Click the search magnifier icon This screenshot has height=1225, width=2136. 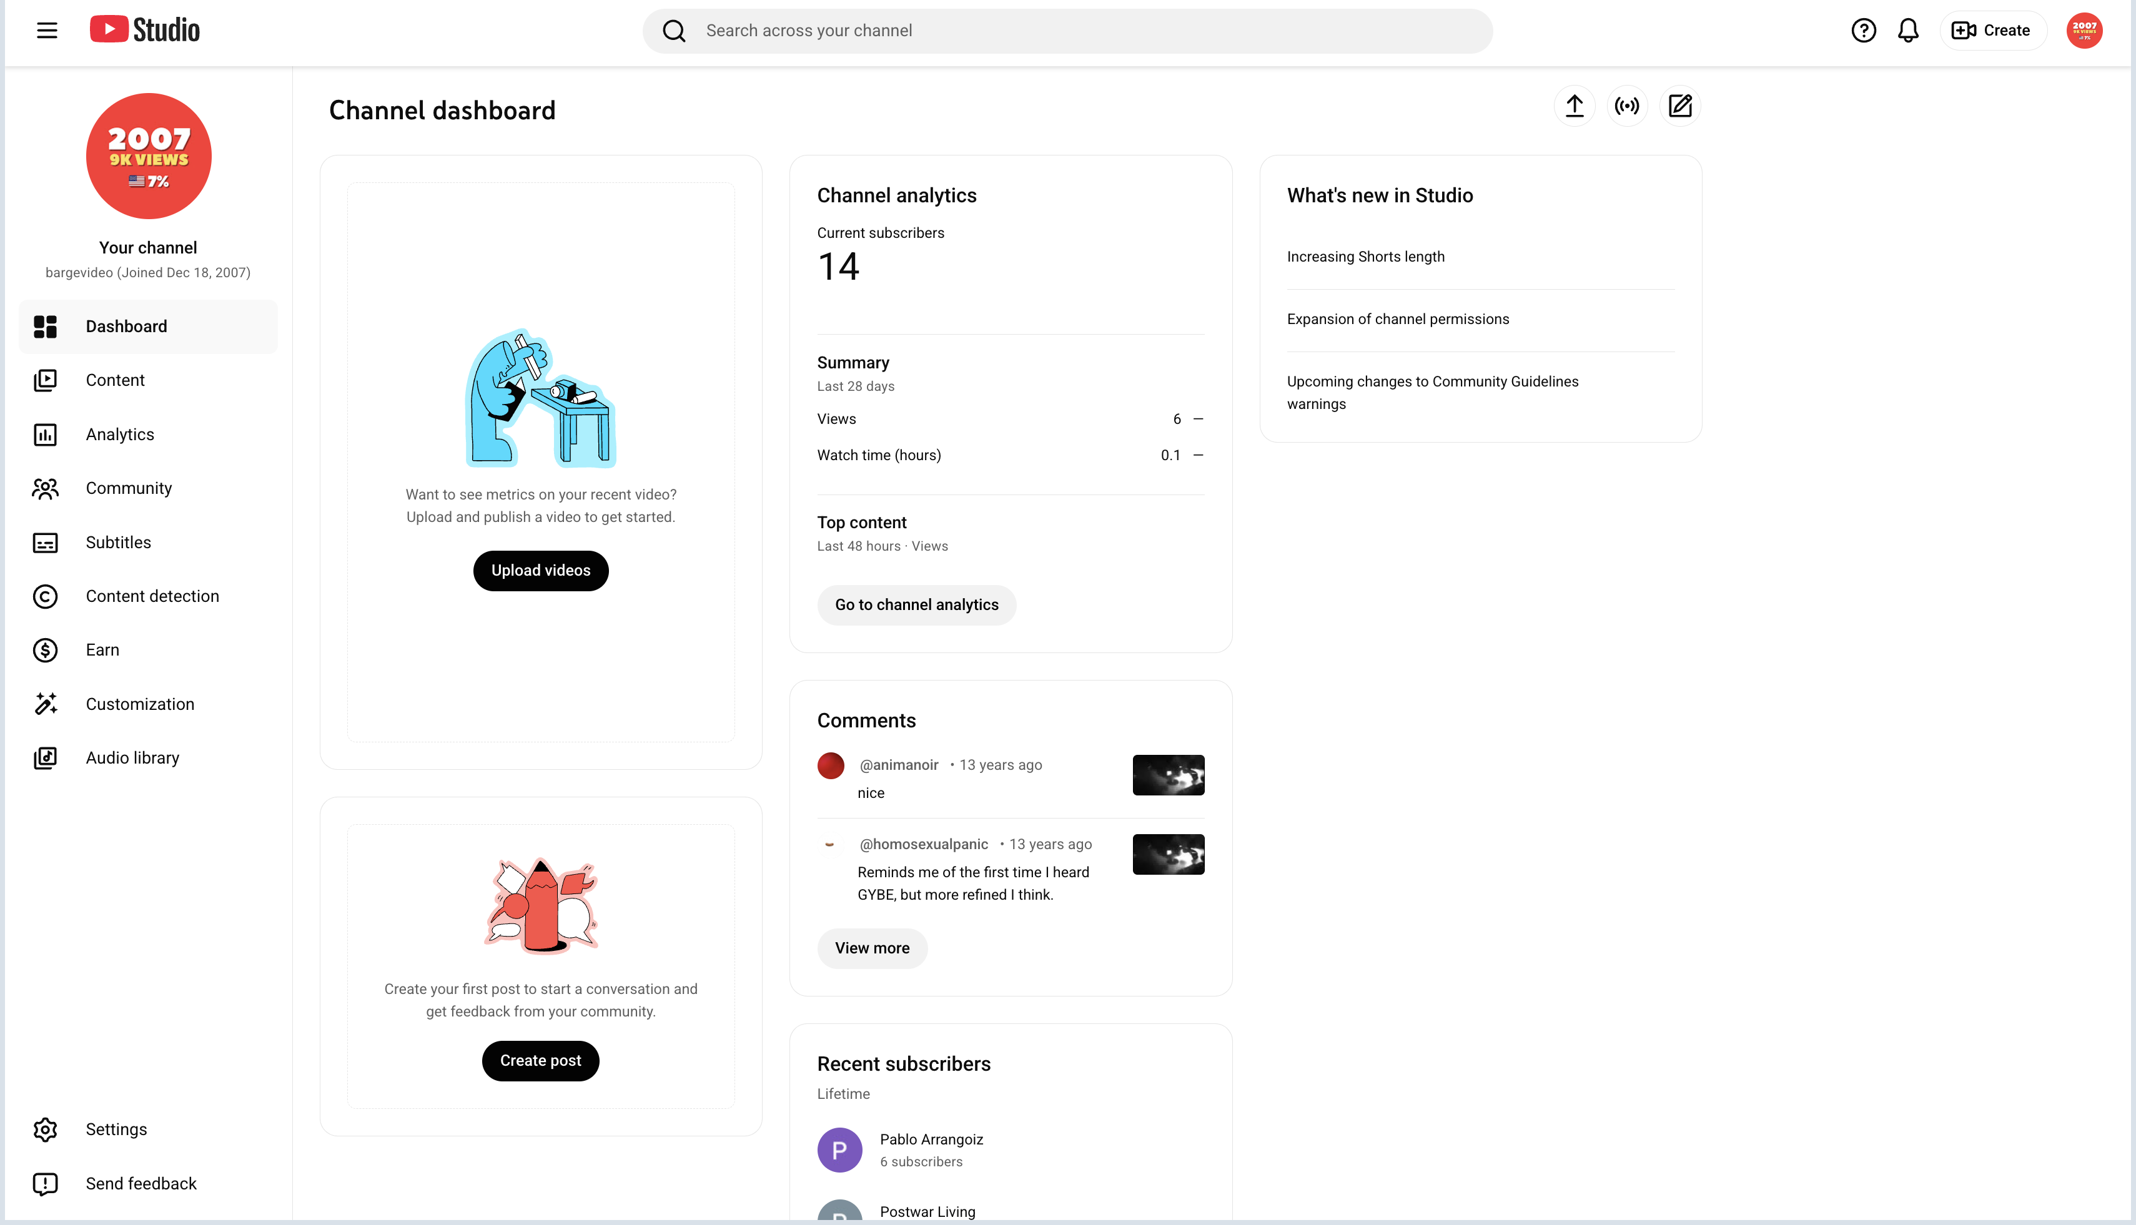pos(674,31)
